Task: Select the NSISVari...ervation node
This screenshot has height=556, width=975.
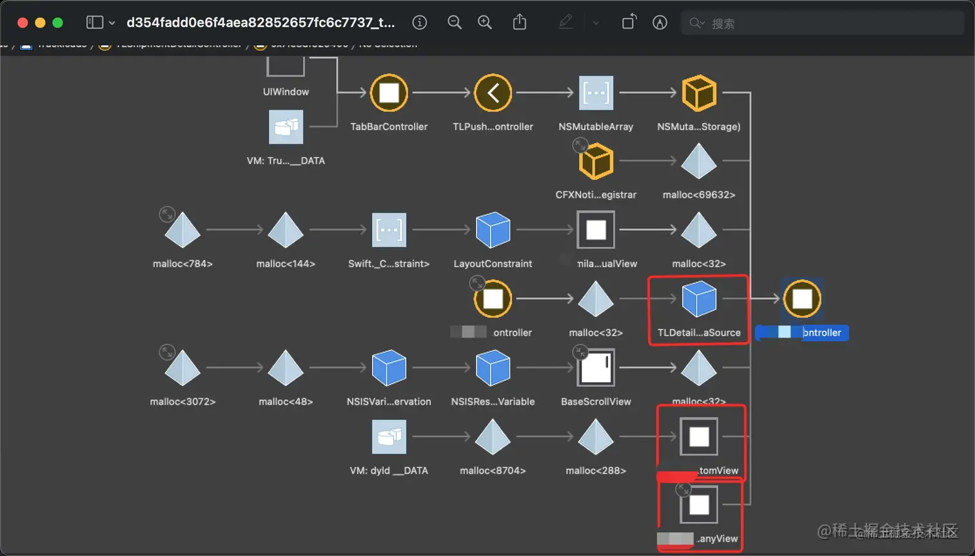Action: pyautogui.click(x=389, y=368)
